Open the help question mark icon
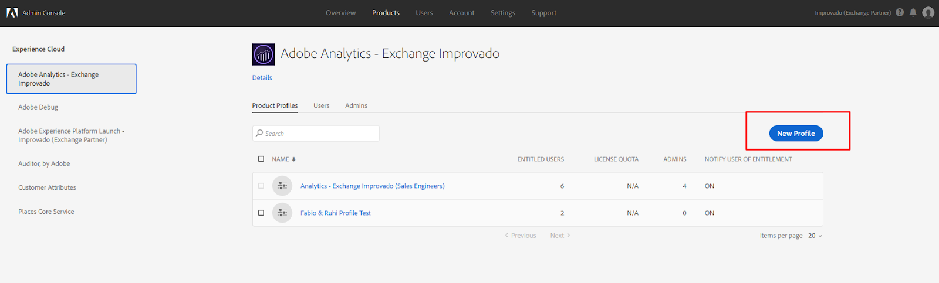 900,12
